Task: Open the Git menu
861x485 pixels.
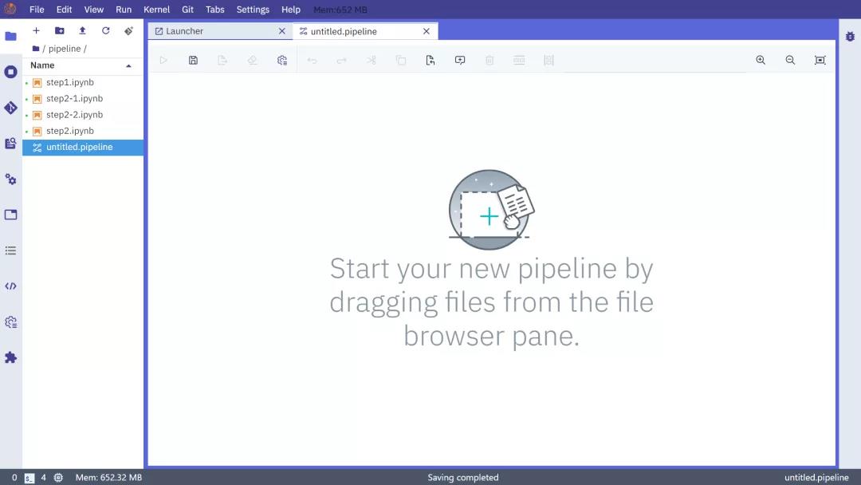Action: 188,10
